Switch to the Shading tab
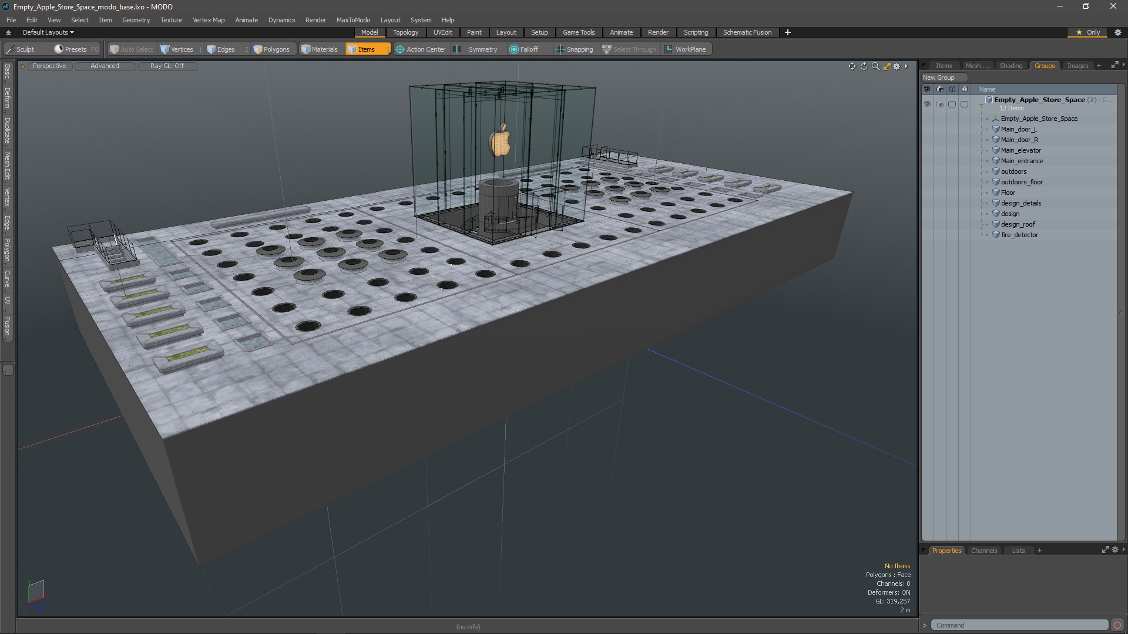This screenshot has height=634, width=1128. coord(1011,65)
